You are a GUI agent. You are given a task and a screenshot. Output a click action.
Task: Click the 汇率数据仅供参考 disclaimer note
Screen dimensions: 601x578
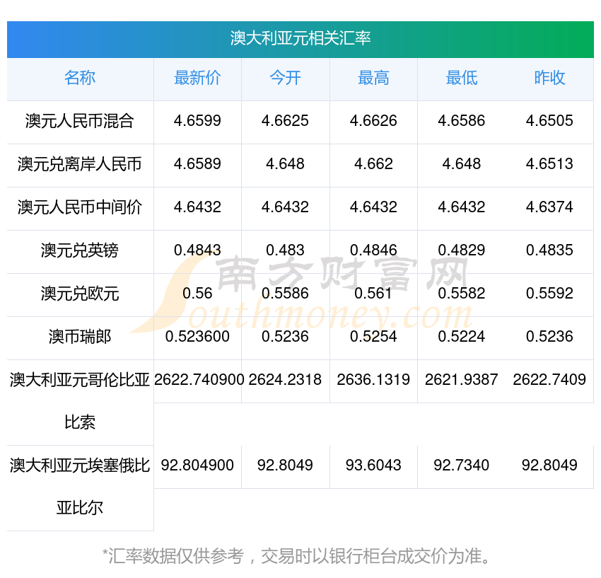pos(297,556)
